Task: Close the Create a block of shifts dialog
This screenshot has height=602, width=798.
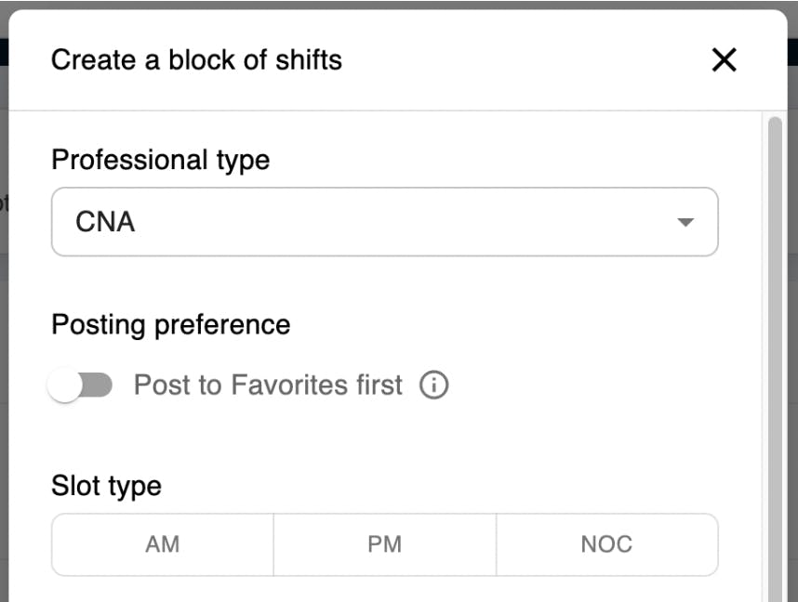Action: (724, 60)
